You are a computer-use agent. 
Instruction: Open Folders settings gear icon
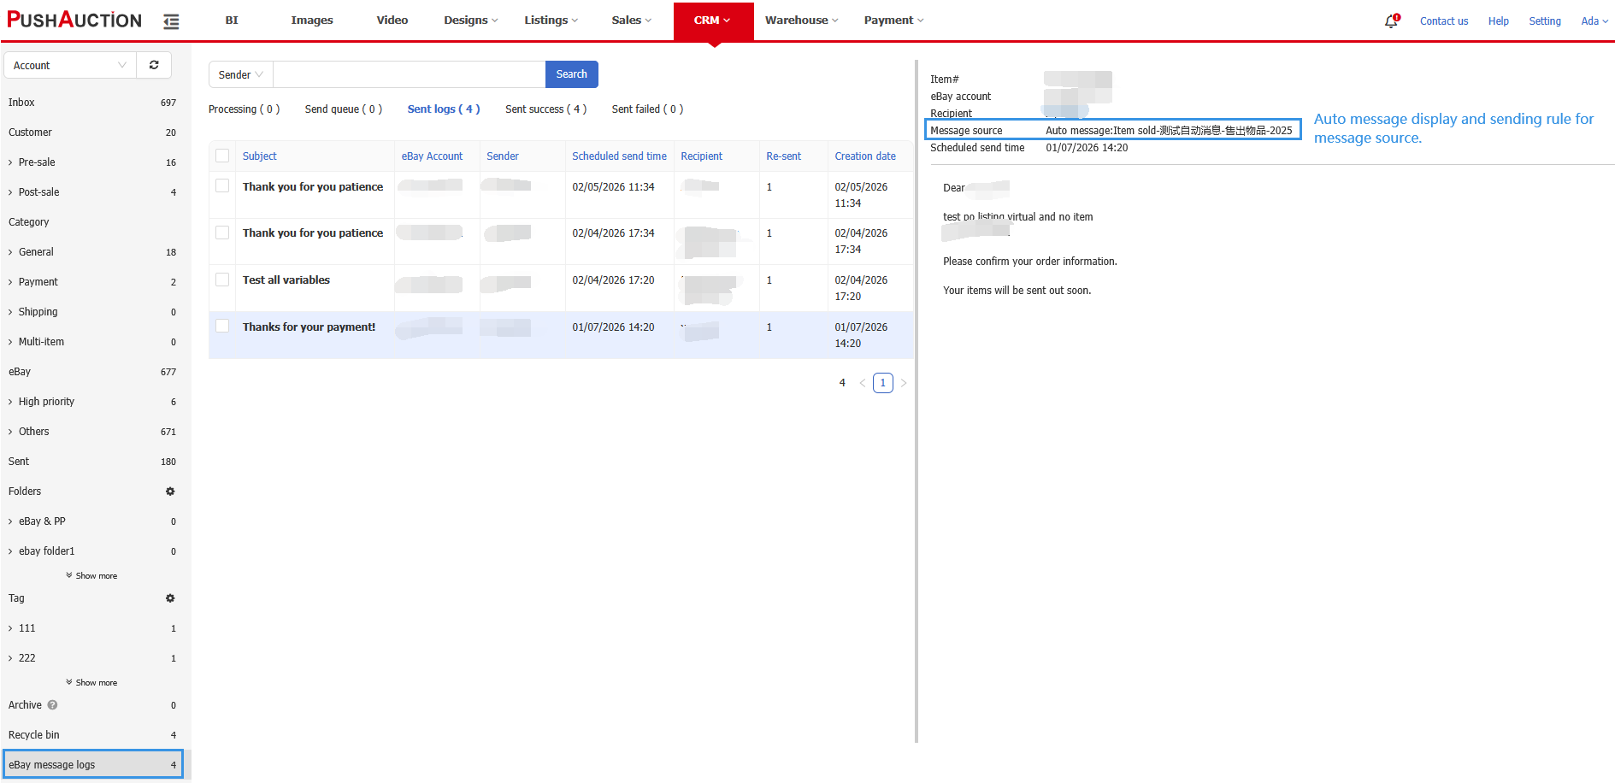pyautogui.click(x=170, y=492)
